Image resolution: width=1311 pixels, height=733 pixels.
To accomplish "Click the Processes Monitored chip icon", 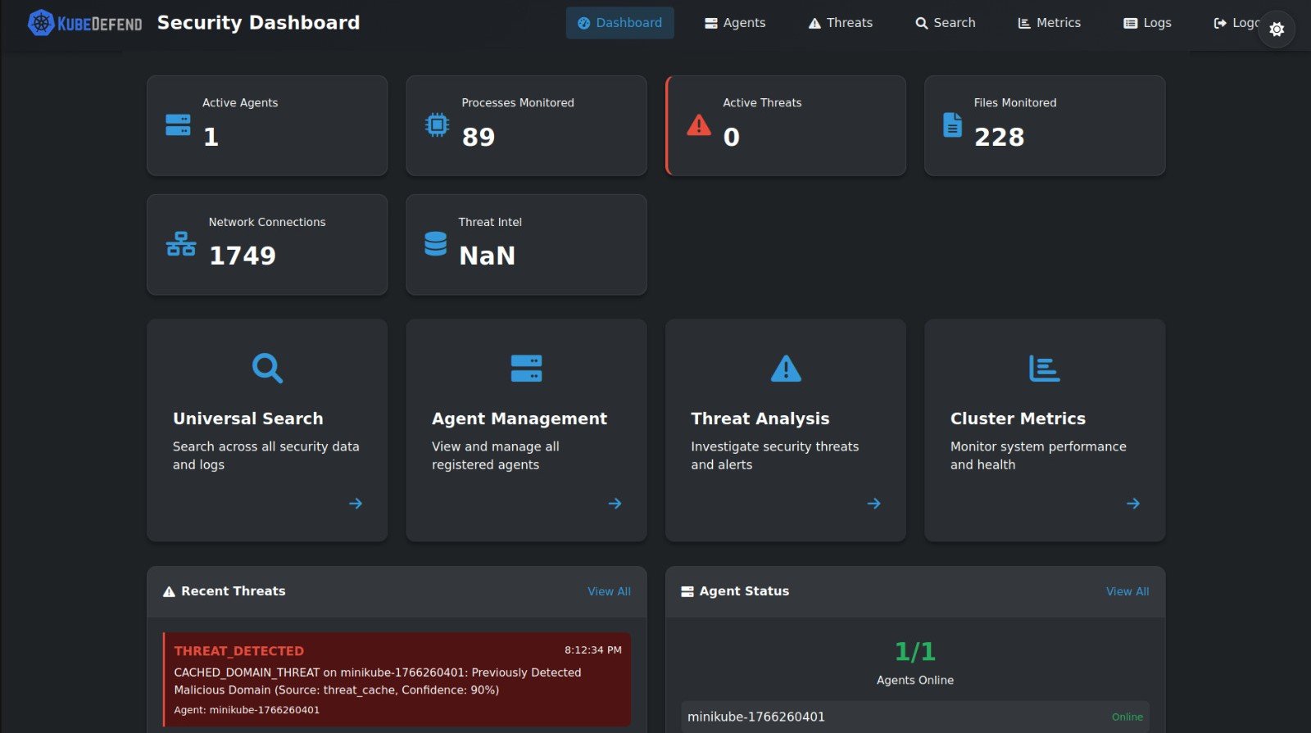I will [x=437, y=124].
